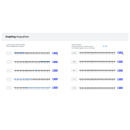130x130 pixels.
Task: Click the filled point on fifth left number line
Action: click(x=26, y=88)
